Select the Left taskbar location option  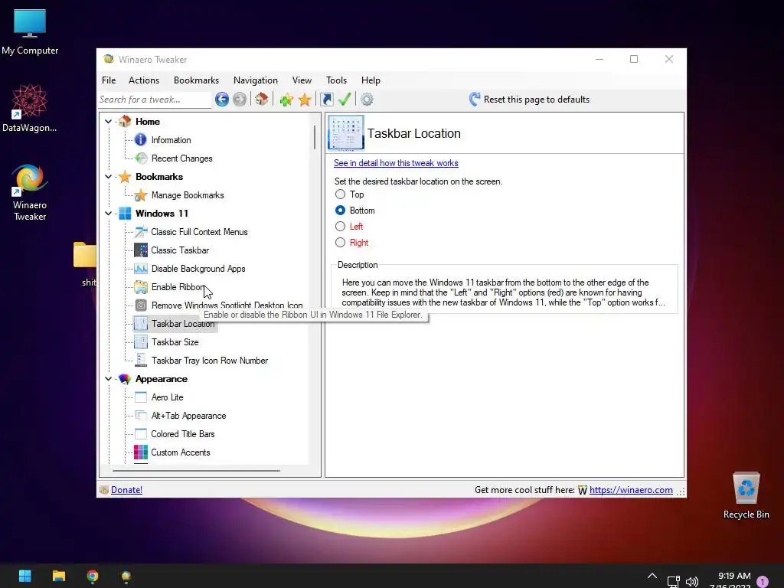(341, 227)
